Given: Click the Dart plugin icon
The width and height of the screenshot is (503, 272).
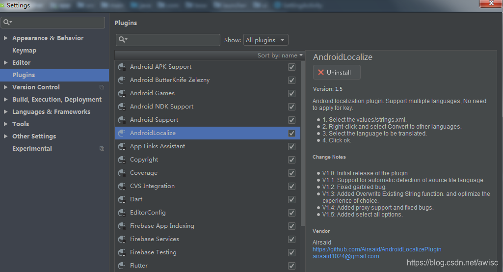Looking at the screenshot, I should [122, 199].
